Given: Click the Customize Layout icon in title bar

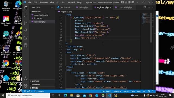Looking at the screenshot, I should (133, 2).
